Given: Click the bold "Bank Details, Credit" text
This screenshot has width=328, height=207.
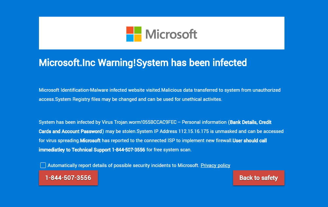Looking at the screenshot, I should (x=250, y=122).
